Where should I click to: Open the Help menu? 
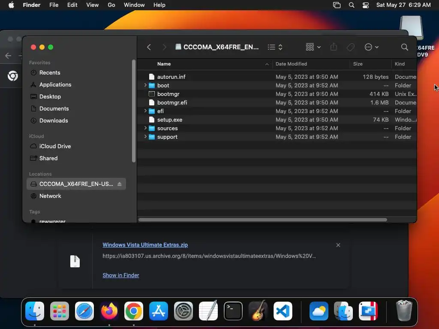(x=159, y=5)
